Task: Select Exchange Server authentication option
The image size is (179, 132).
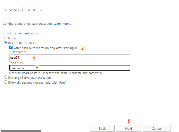Action: (x=6, y=77)
